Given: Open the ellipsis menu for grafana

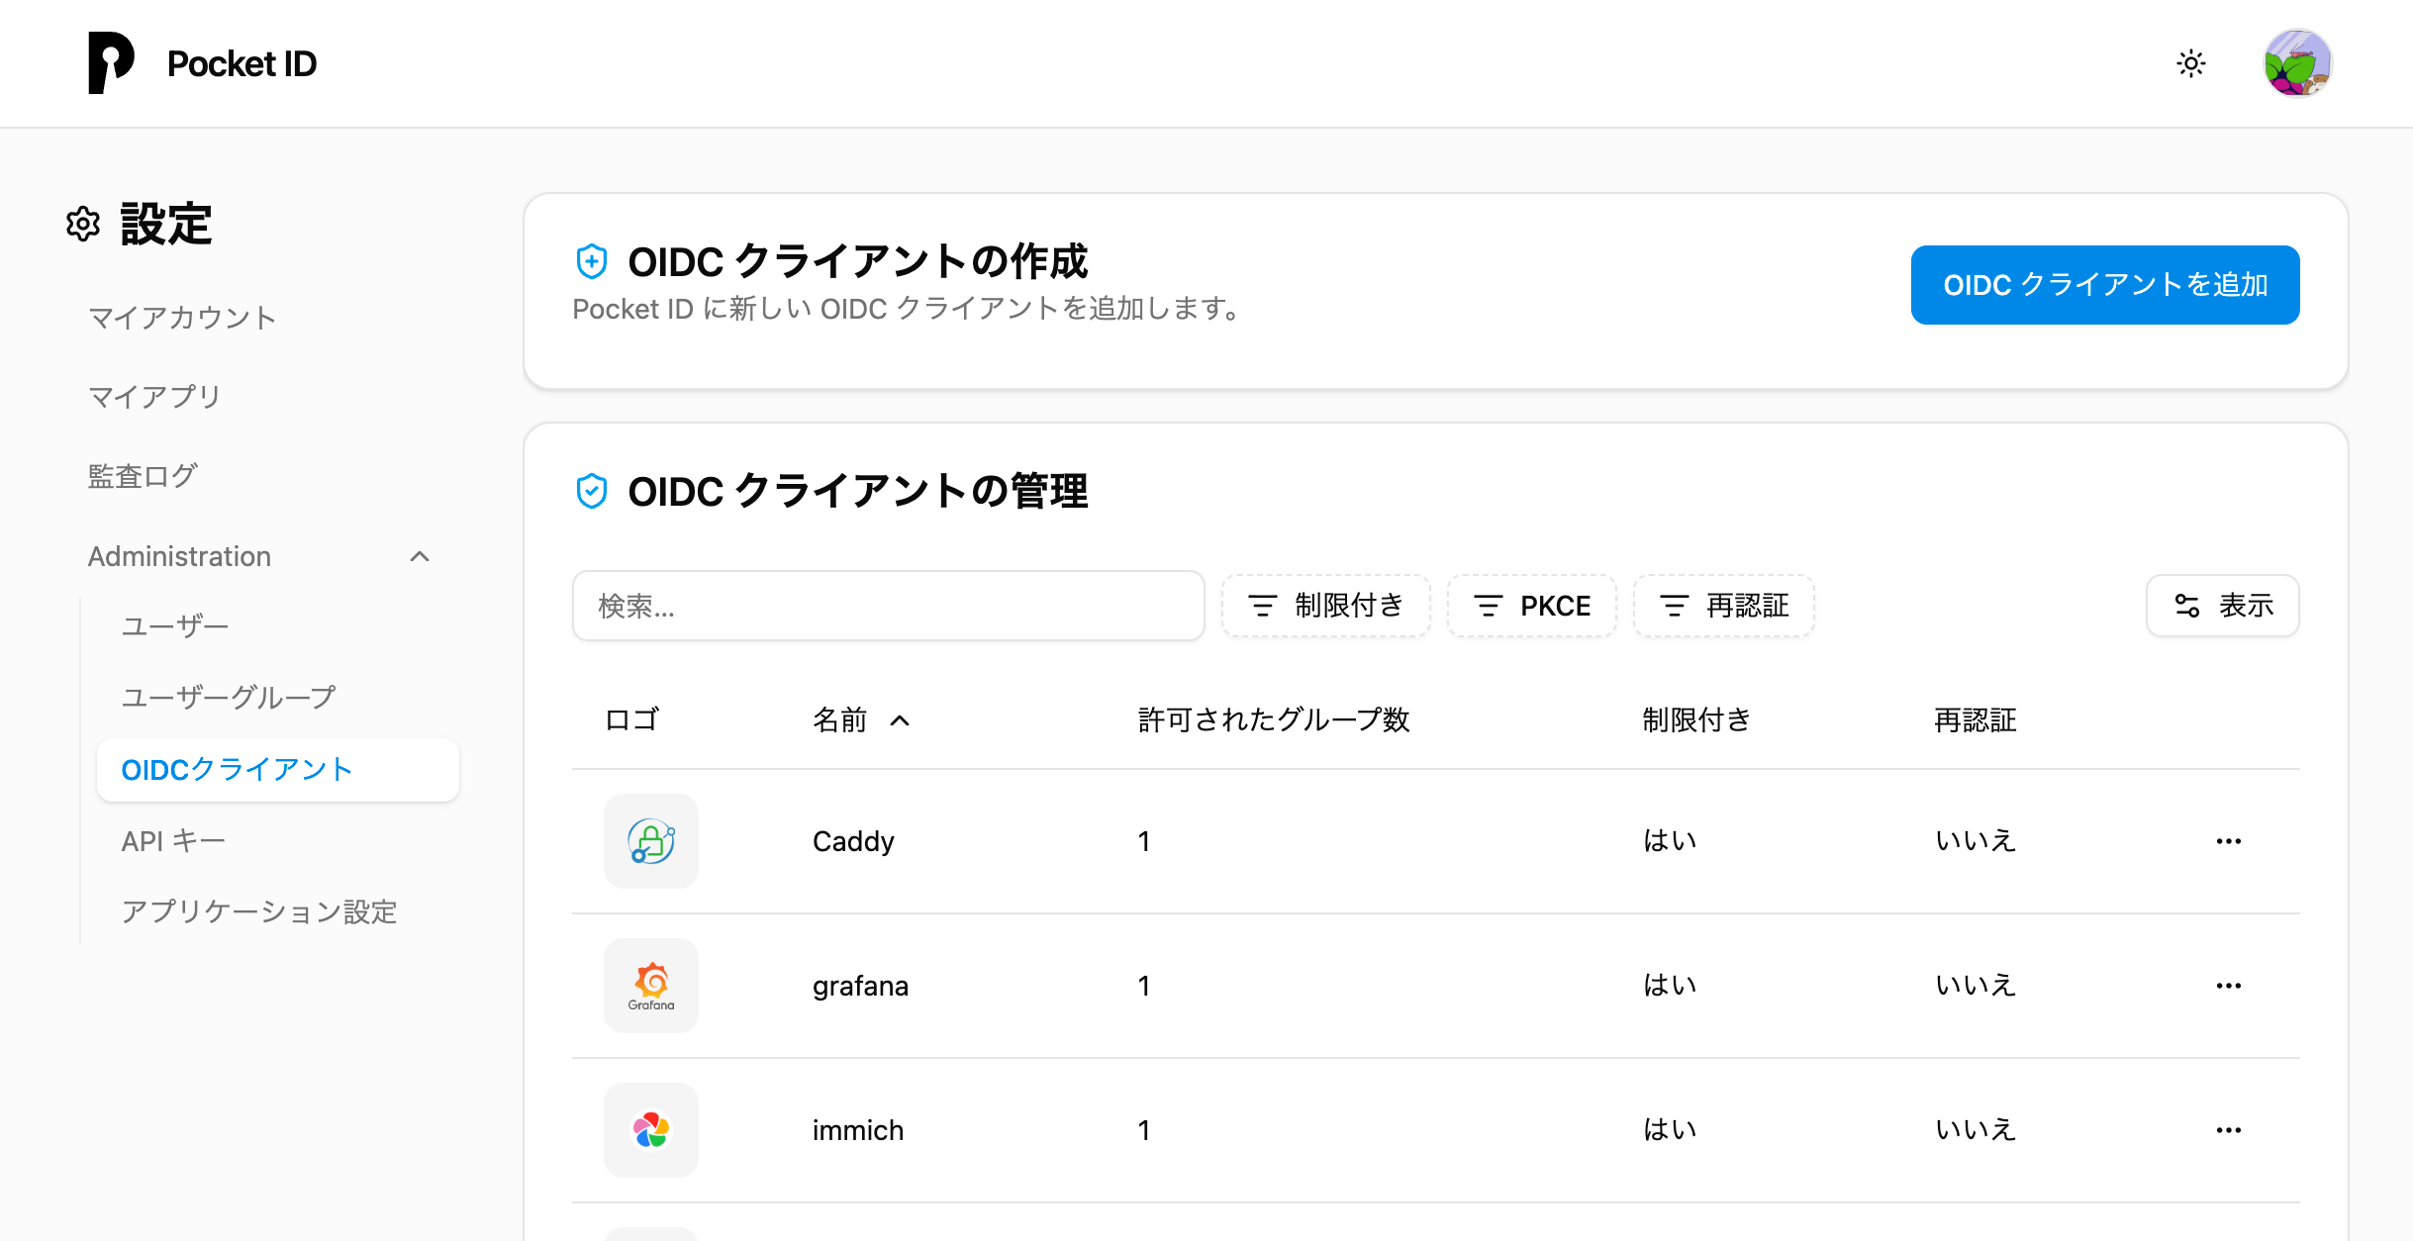Looking at the screenshot, I should point(2229,985).
